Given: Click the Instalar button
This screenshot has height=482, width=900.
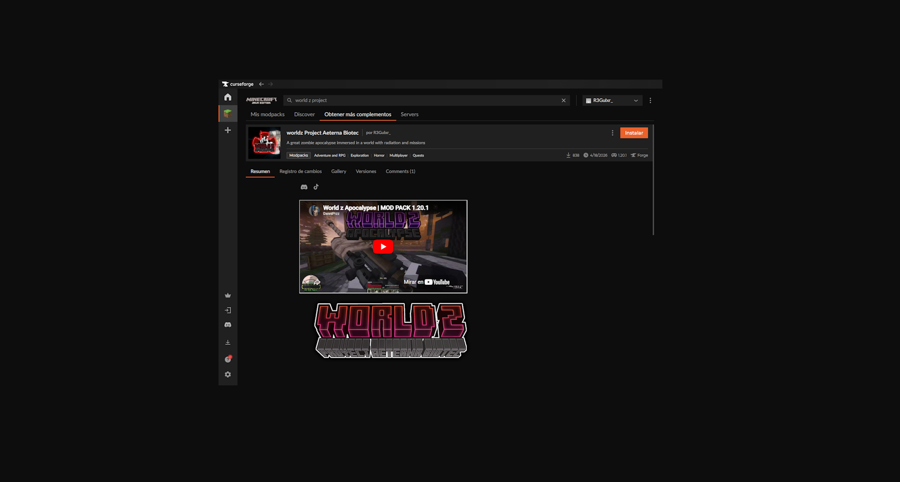Looking at the screenshot, I should click(x=634, y=133).
